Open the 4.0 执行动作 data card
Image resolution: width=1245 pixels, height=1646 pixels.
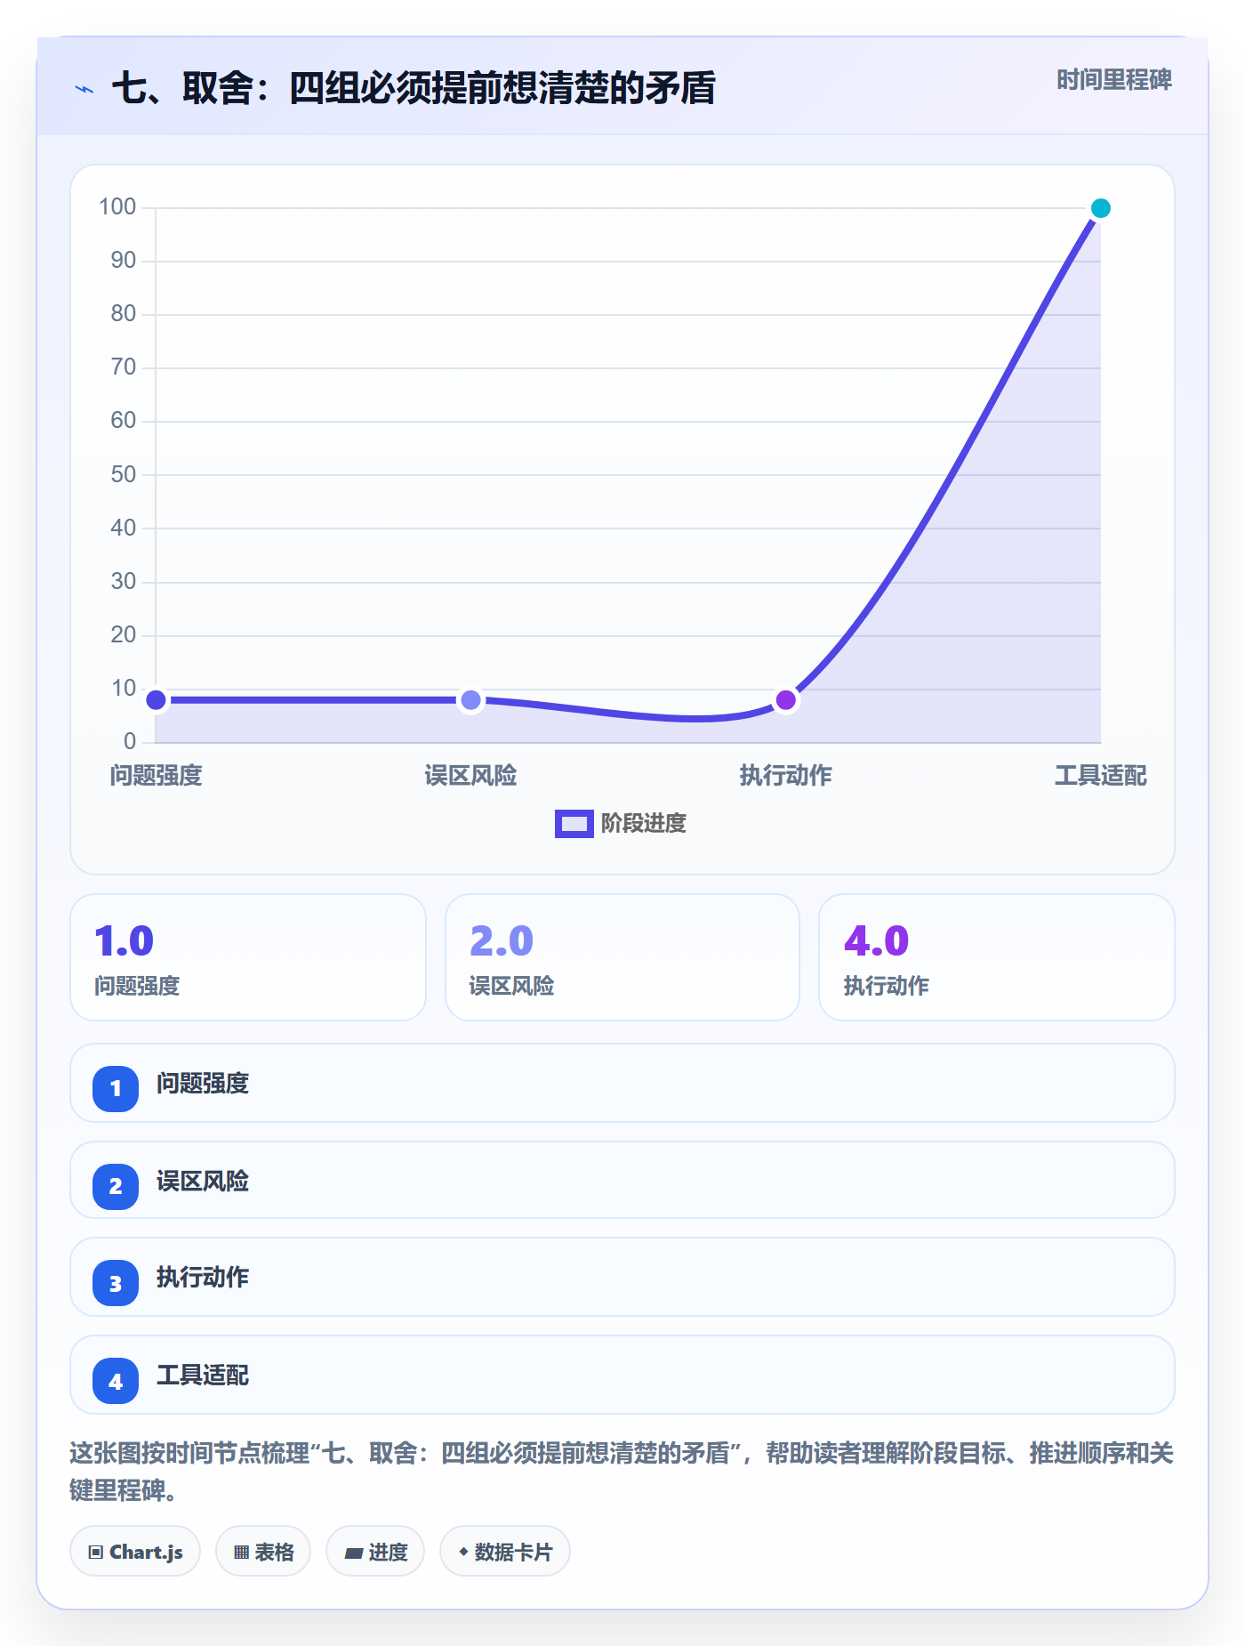point(997,957)
